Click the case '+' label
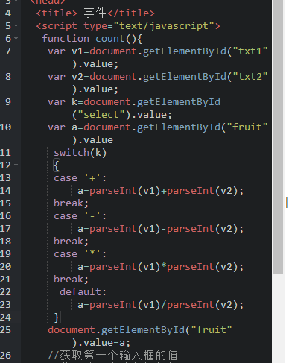 coord(80,178)
